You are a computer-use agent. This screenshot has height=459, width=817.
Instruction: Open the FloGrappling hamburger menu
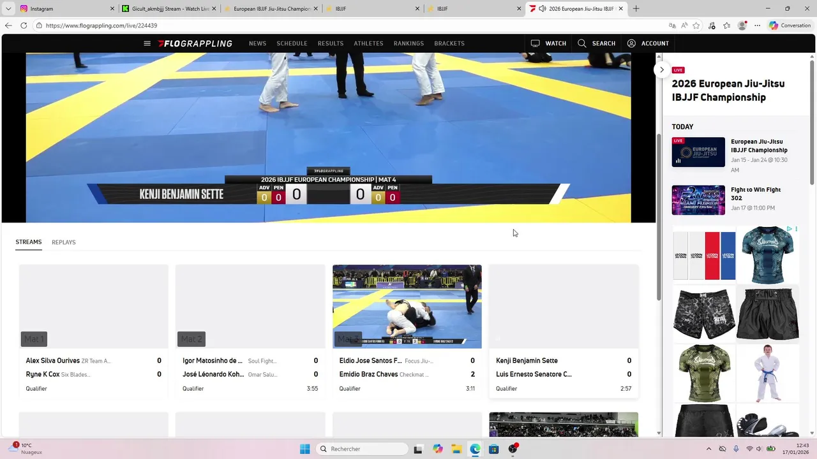[147, 43]
